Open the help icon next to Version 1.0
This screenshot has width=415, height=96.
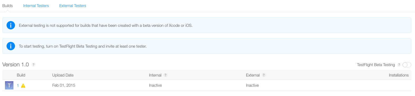click(x=33, y=65)
